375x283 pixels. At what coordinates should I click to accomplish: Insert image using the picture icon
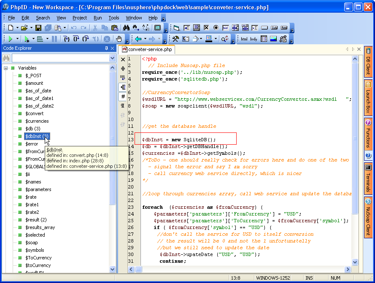click(273, 39)
